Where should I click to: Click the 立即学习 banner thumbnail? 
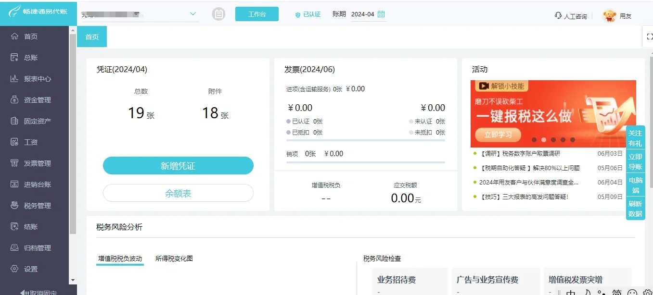tap(498, 135)
